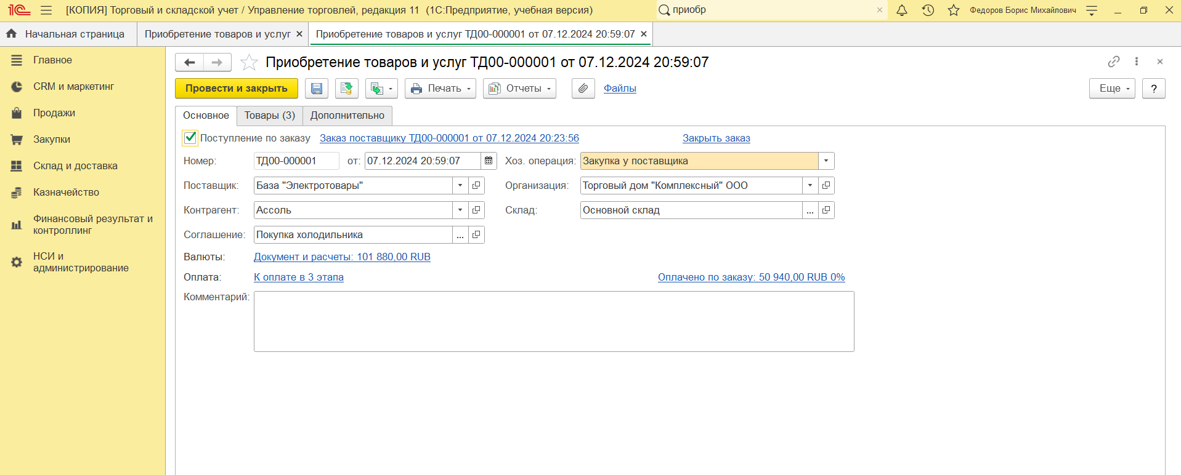Open Поставщик record in new form
Image resolution: width=1181 pixels, height=475 pixels.
(476, 186)
